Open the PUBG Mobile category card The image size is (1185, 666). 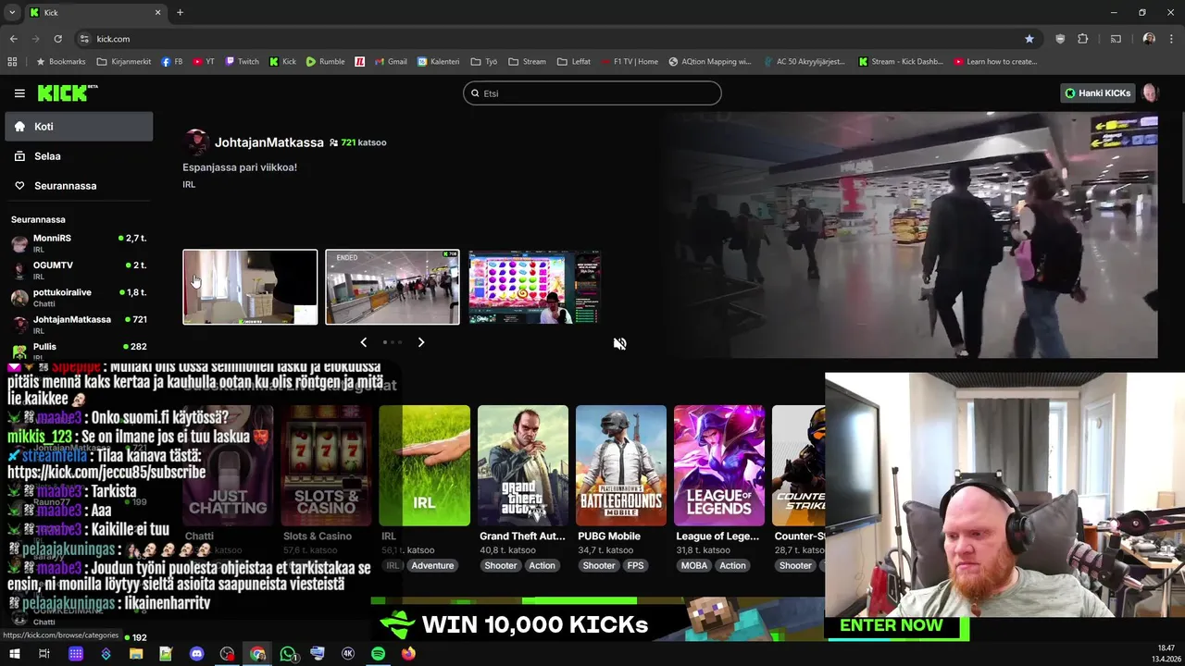621,465
